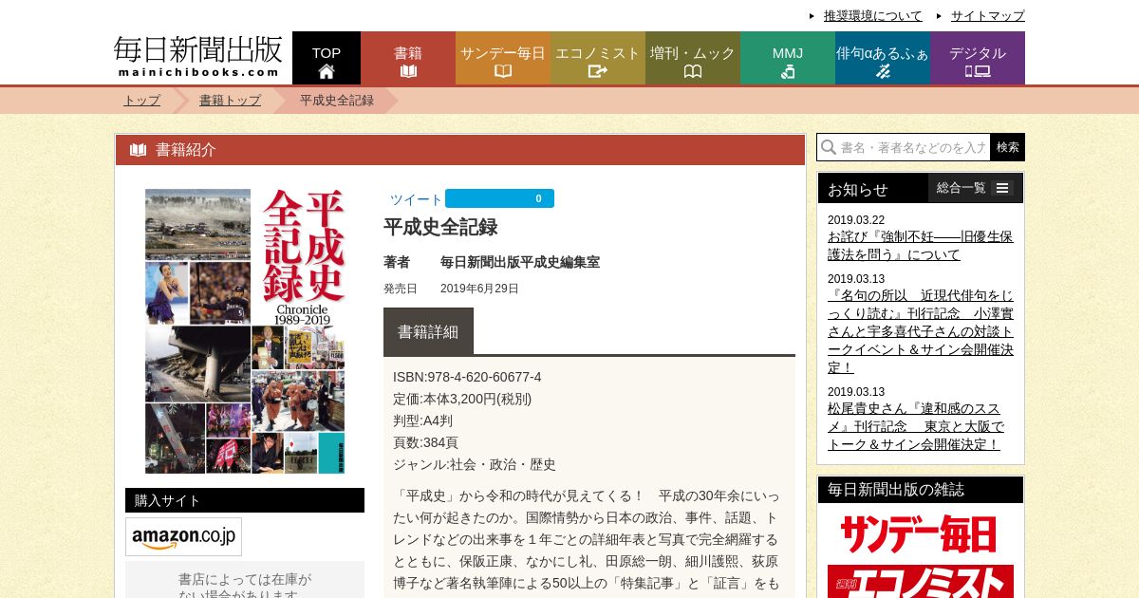
Task: Click the 2019.03.22 news date
Action: click(856, 220)
